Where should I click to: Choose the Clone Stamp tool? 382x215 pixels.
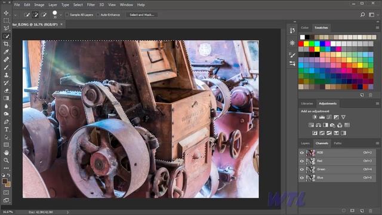click(x=6, y=75)
